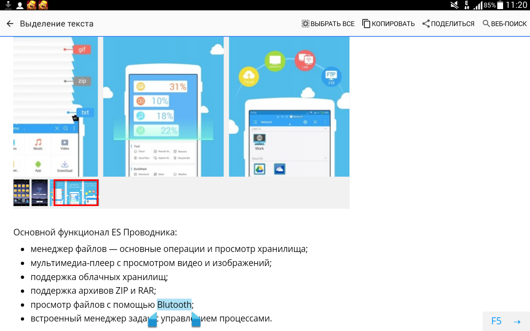530x331 pixels.
Task: Select the red-outlined blue screenshot thumbnail
Action: [76, 193]
